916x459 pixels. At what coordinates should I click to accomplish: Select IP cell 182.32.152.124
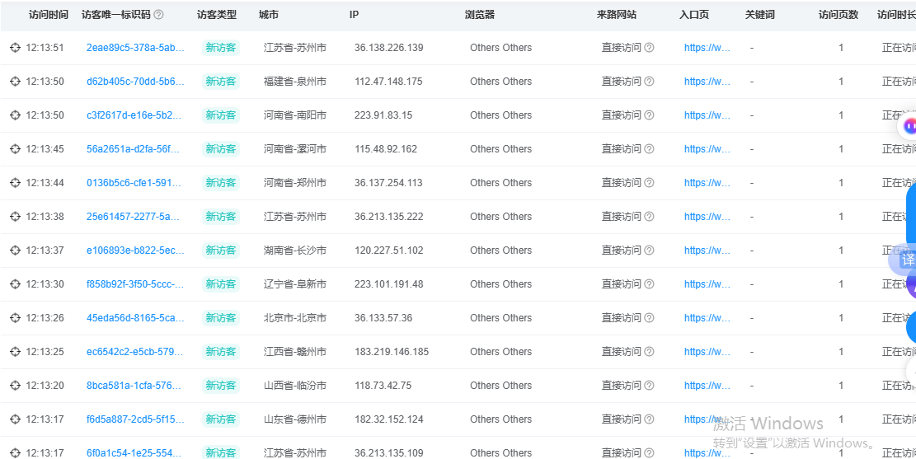tap(388, 419)
